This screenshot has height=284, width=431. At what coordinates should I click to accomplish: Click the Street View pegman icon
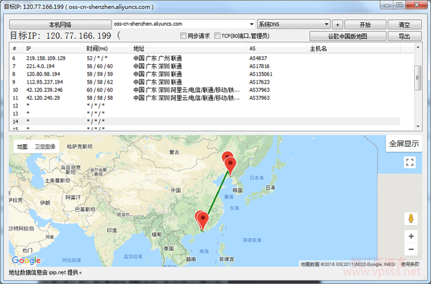coord(411,219)
